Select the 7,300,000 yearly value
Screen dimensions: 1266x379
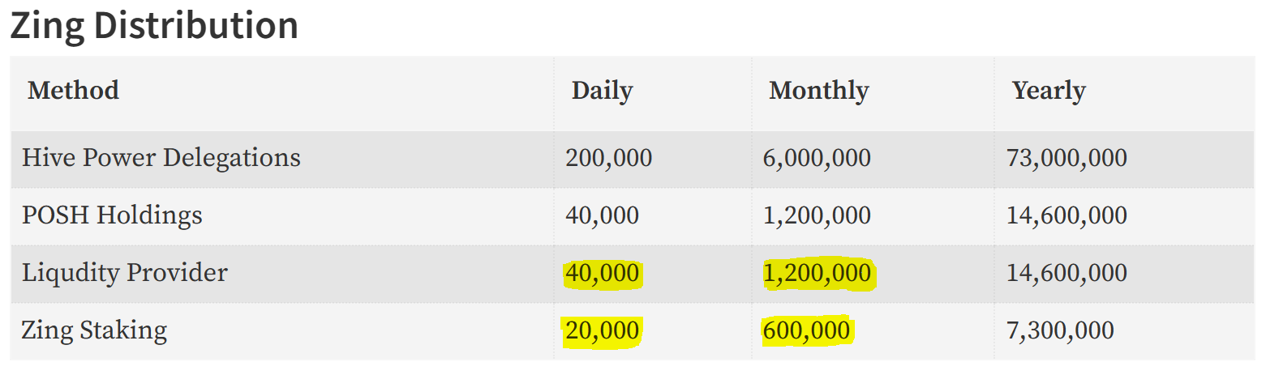click(1060, 331)
